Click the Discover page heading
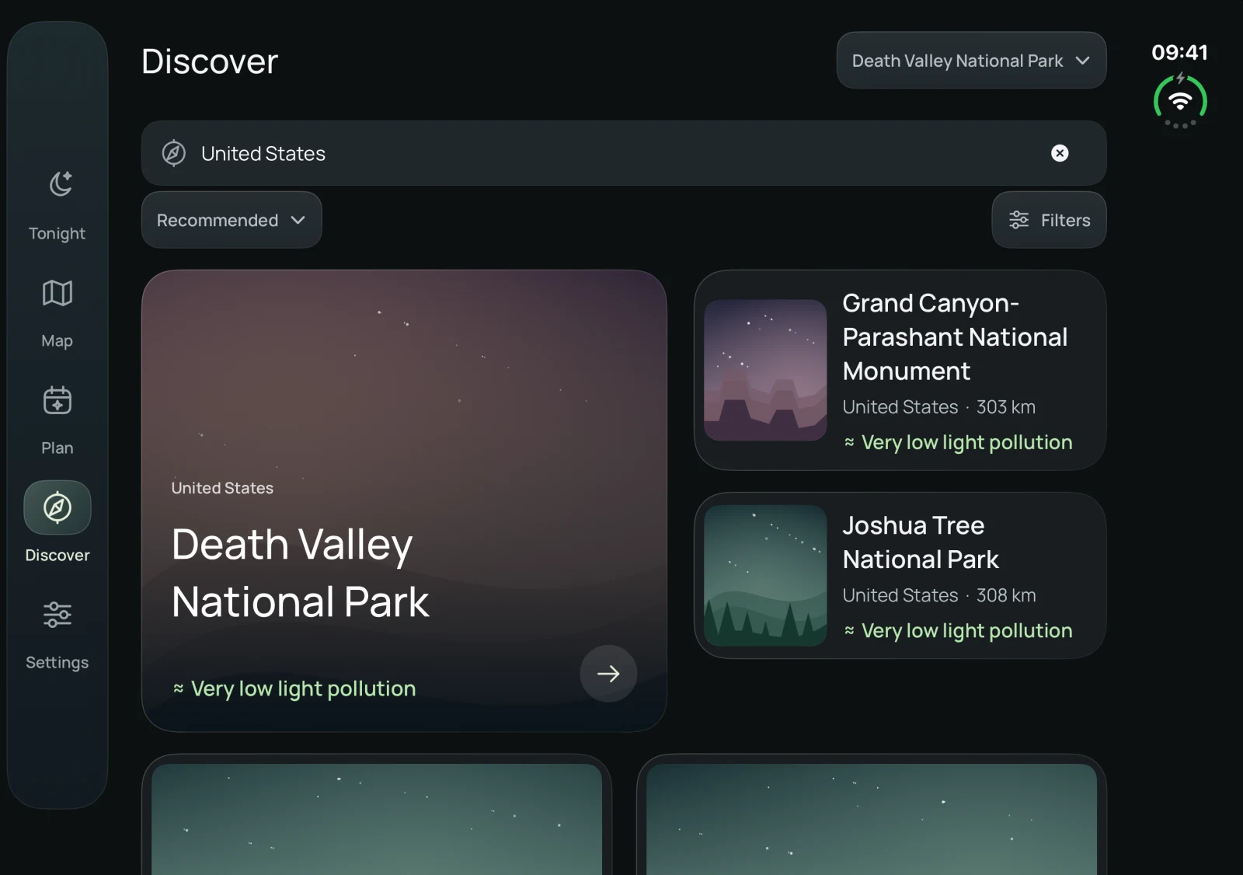The height and width of the screenshot is (875, 1243). click(210, 61)
